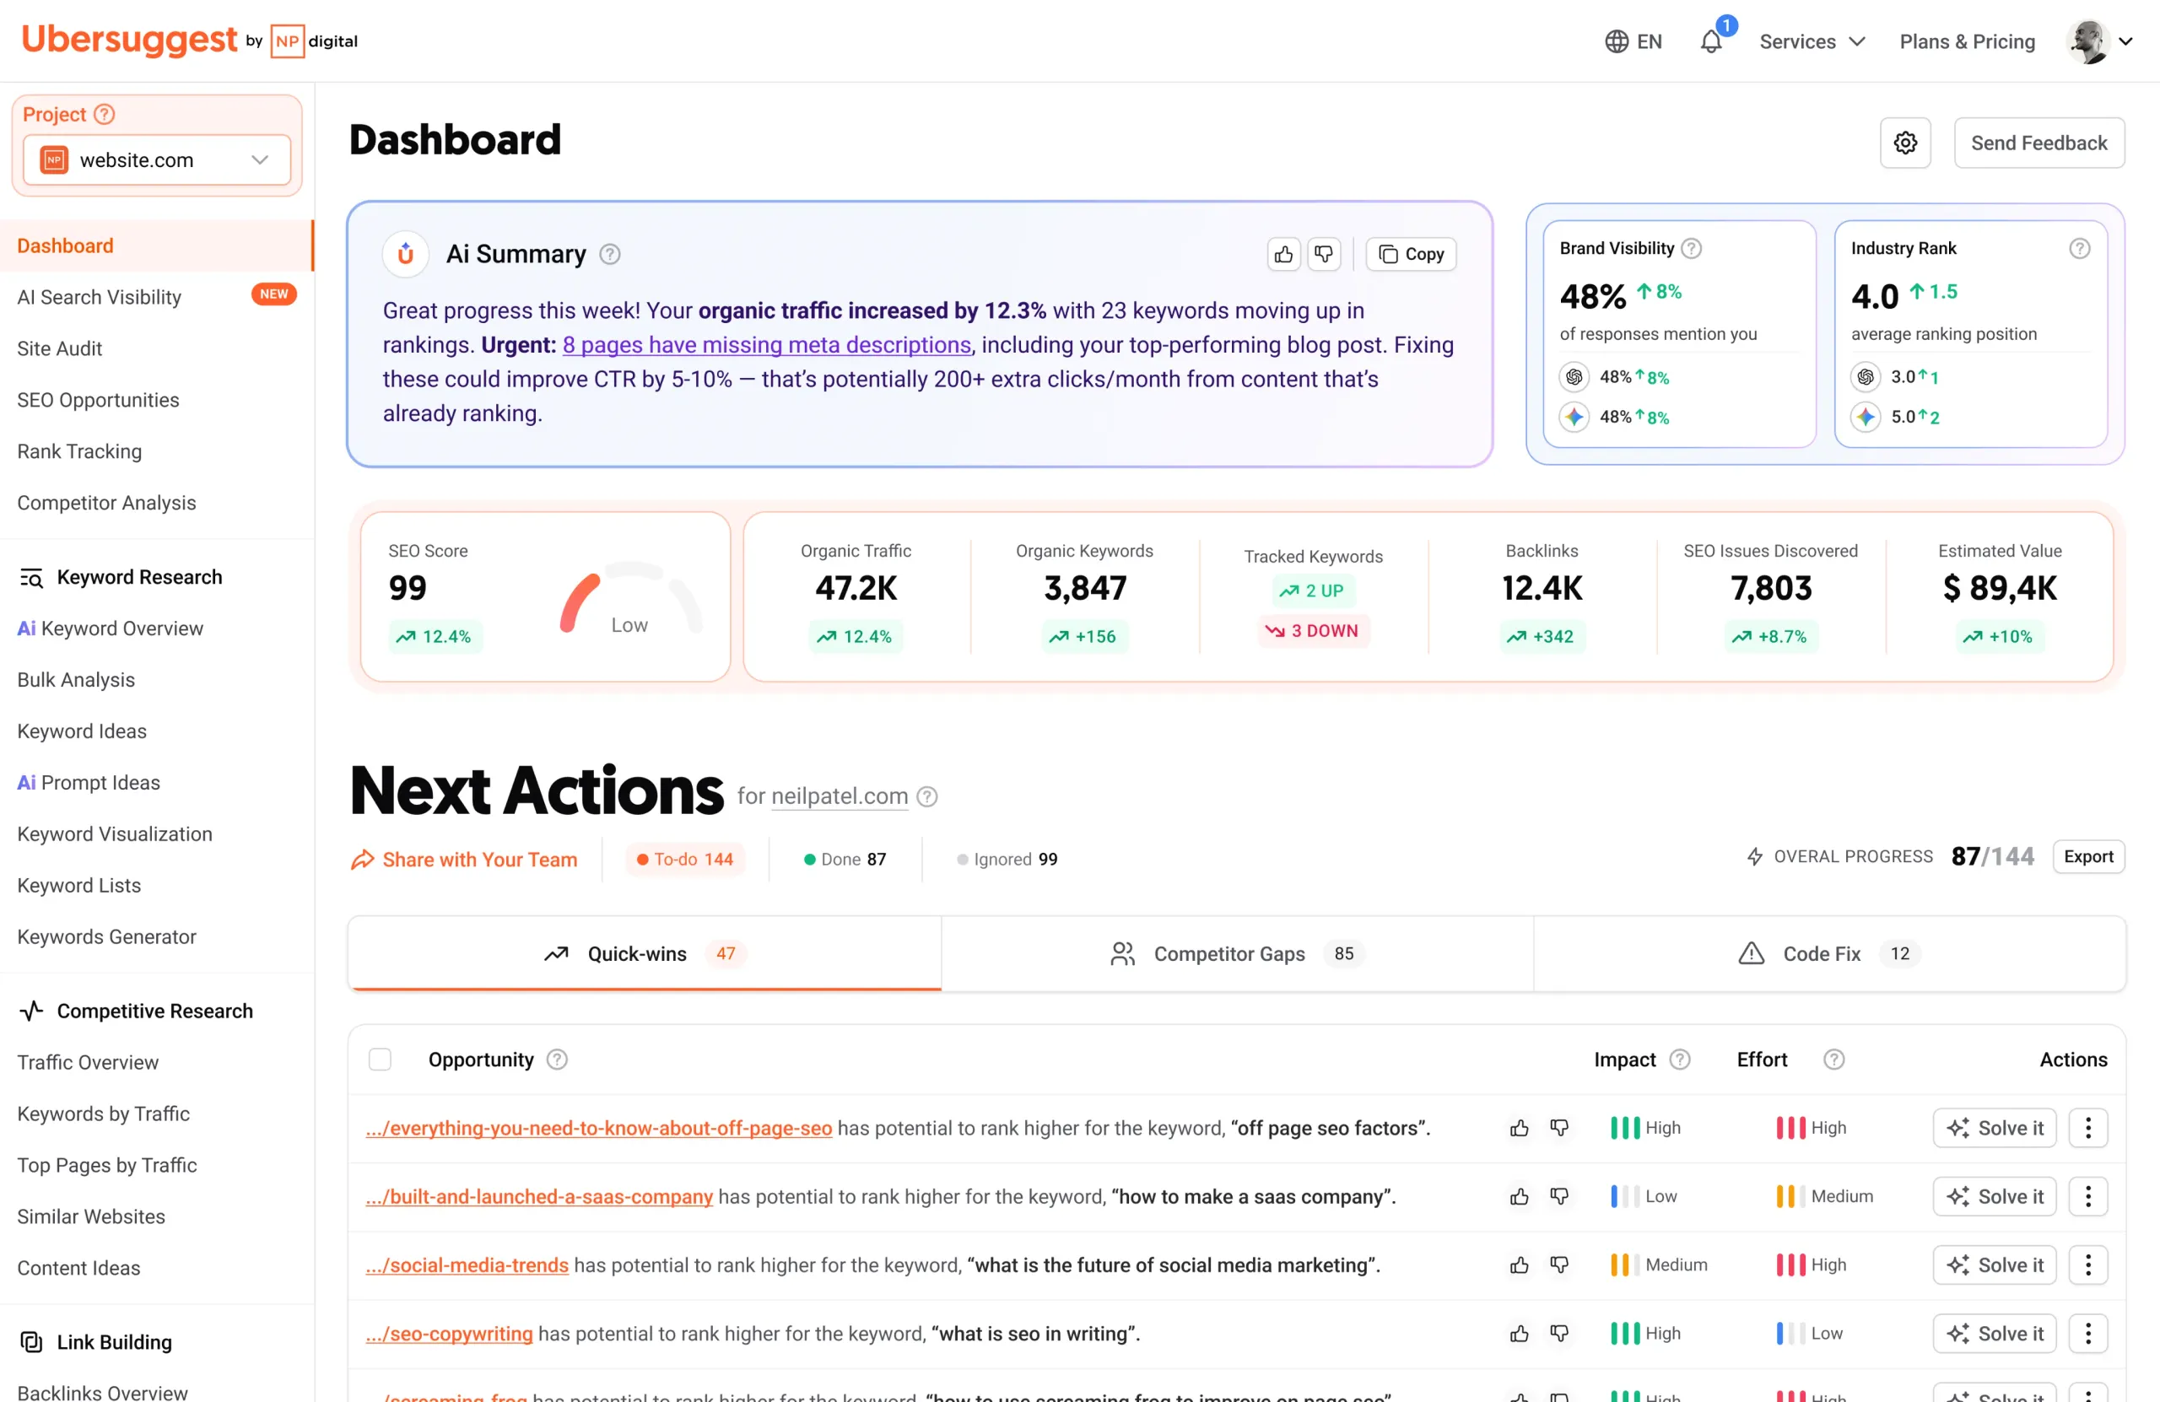This screenshot has width=2160, height=1402.
Task: Filter by To-do 144
Action: click(x=685, y=860)
